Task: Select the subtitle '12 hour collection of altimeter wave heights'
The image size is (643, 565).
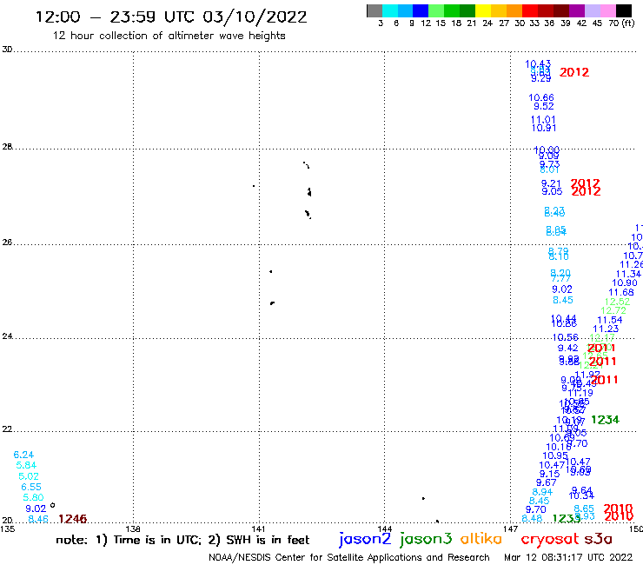Action: point(169,36)
